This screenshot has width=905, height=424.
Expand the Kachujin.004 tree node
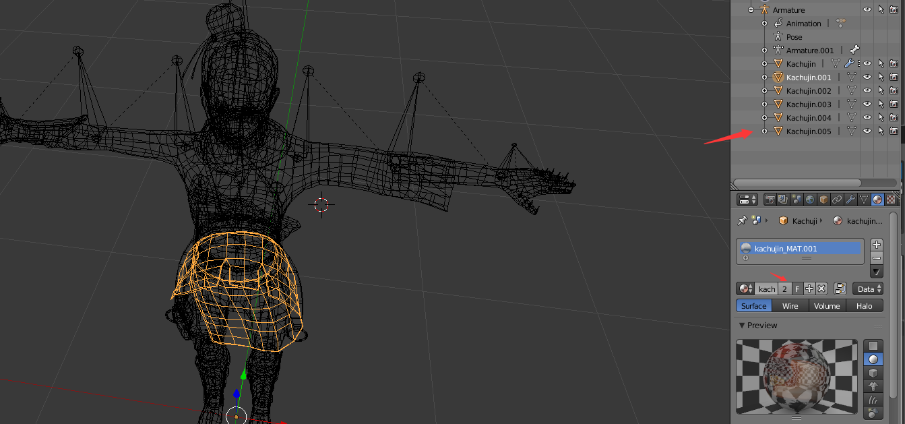pos(764,117)
